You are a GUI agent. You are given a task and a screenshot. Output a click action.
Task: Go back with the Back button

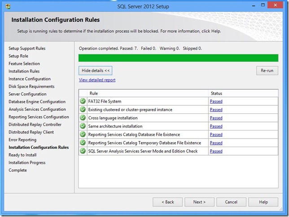coord(167,202)
